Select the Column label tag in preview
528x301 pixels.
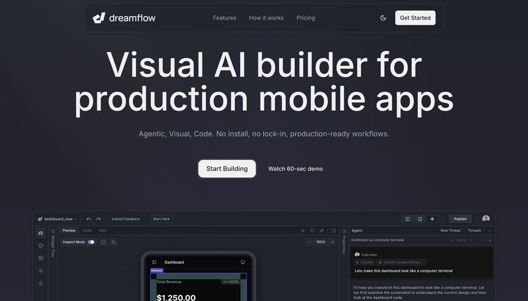click(x=157, y=270)
